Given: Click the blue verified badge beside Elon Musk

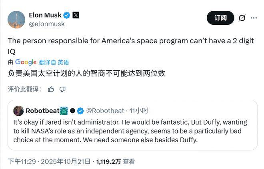Looking at the screenshot, I should 67,15.
